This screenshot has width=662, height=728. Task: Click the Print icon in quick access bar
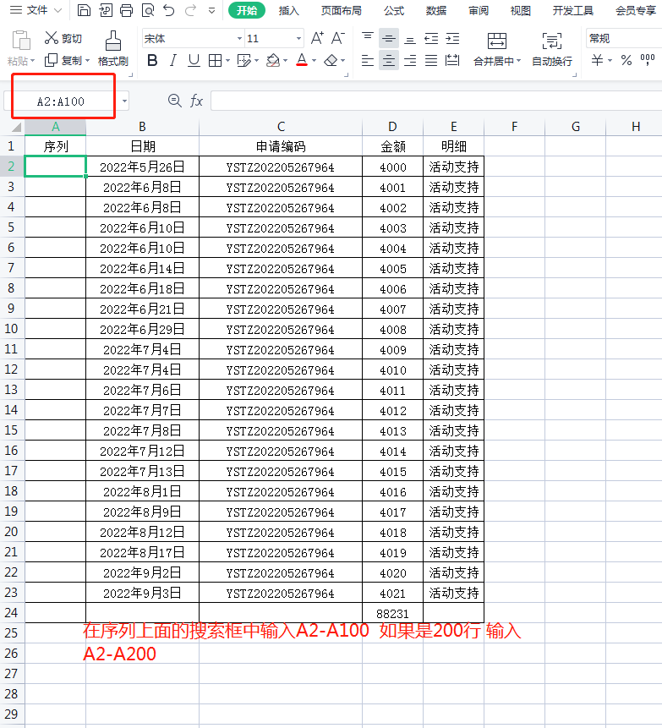tap(126, 10)
